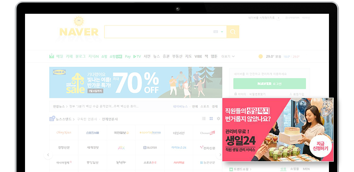Click the green NAVER 로그인 button

point(269,84)
